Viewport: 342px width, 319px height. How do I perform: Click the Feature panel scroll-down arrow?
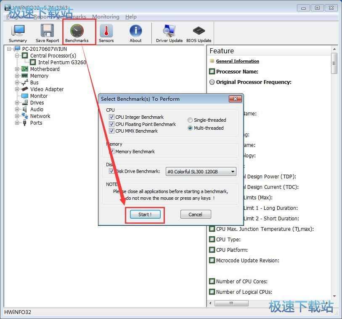pos(334,296)
